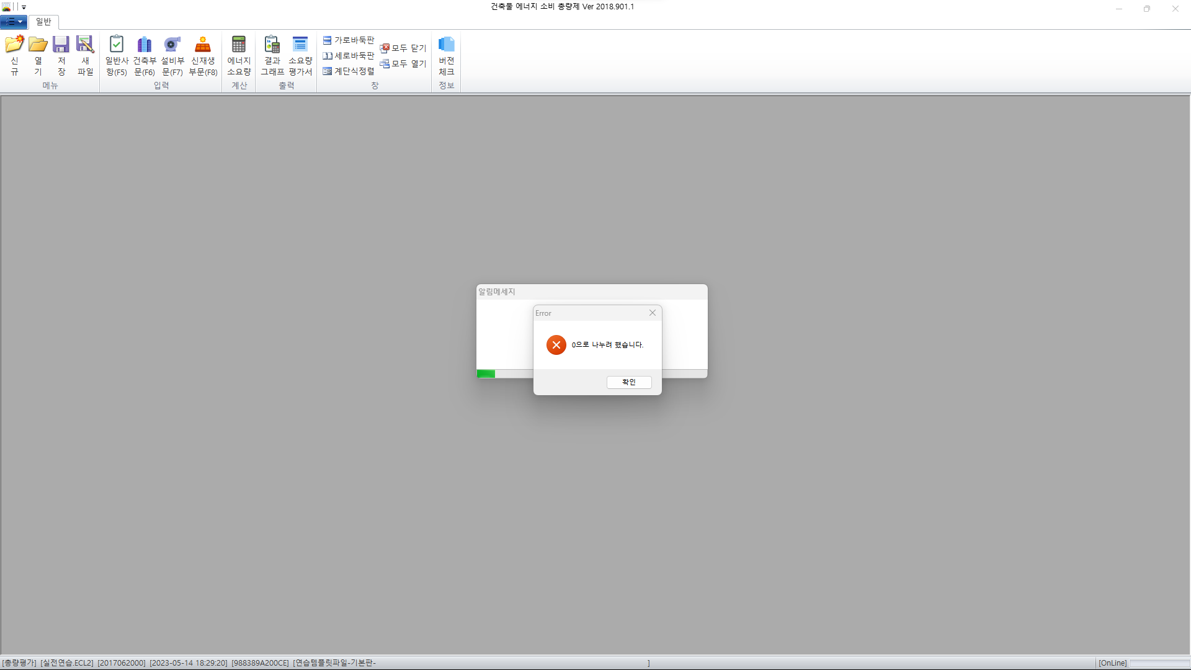
Task: Open 소요량평가서 report icon
Action: (x=300, y=45)
